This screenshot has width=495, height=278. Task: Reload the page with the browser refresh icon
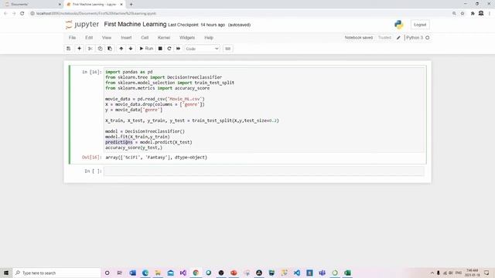coord(22,13)
